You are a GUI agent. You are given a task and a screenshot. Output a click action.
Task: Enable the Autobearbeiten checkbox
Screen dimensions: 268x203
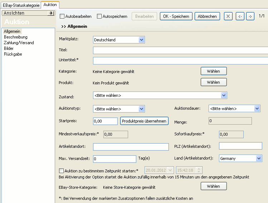point(62,16)
